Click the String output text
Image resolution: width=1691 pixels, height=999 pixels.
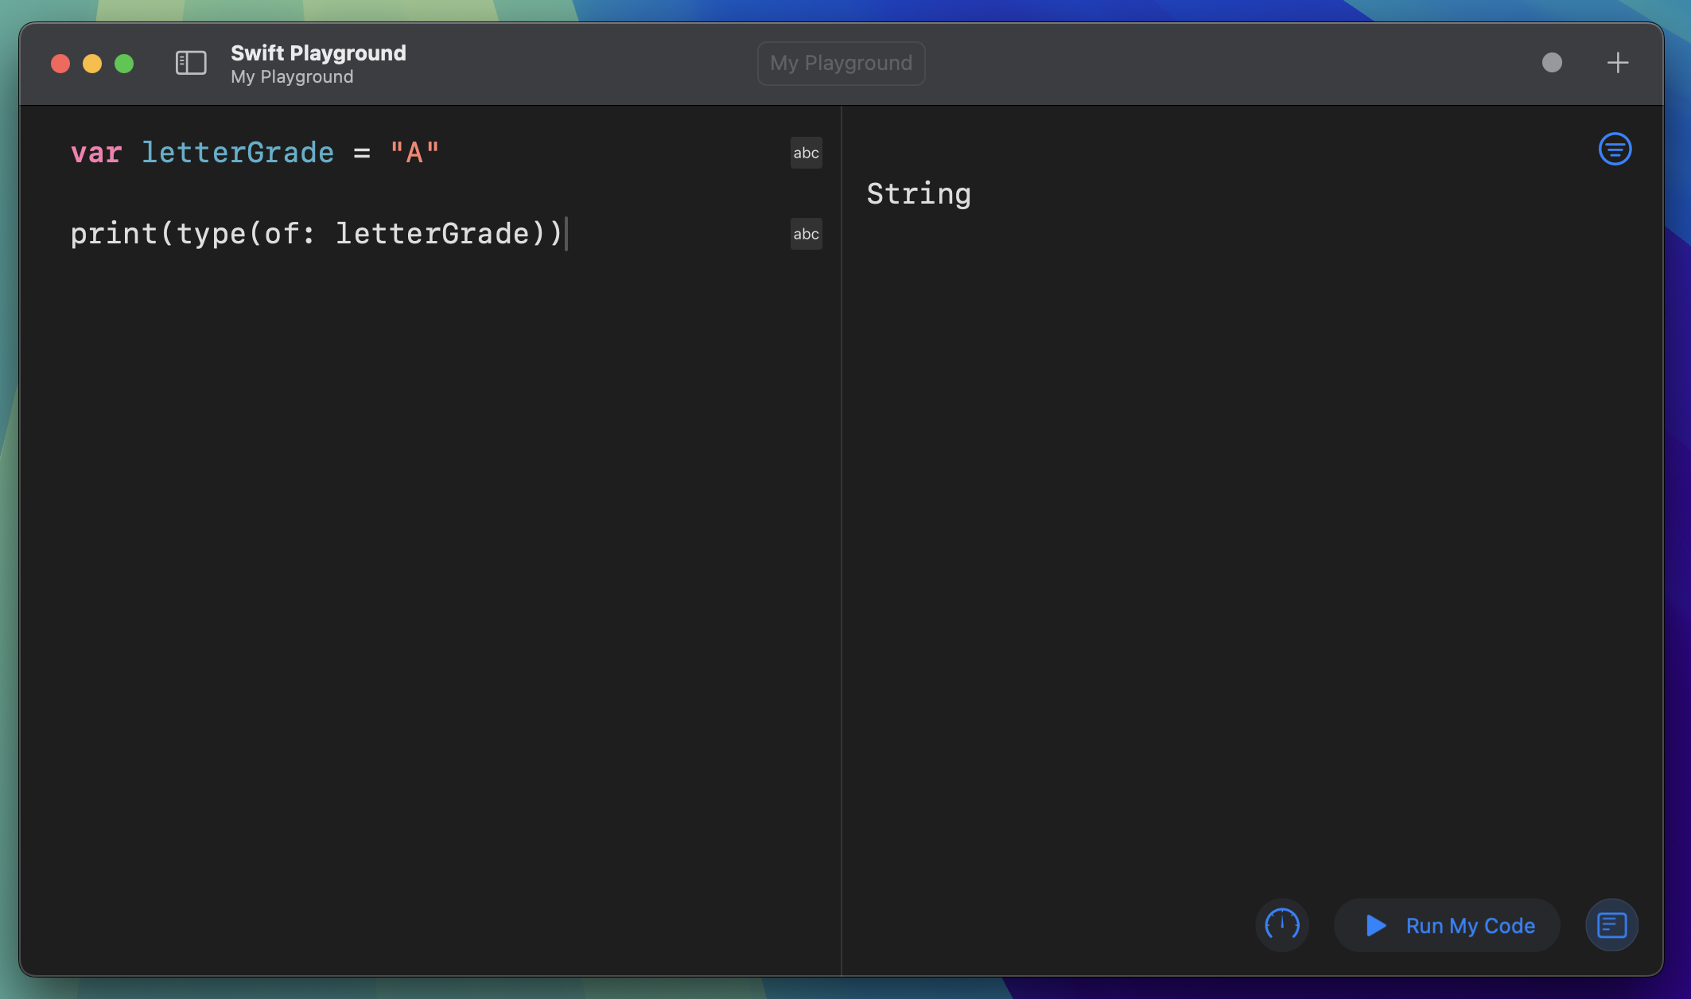point(919,194)
